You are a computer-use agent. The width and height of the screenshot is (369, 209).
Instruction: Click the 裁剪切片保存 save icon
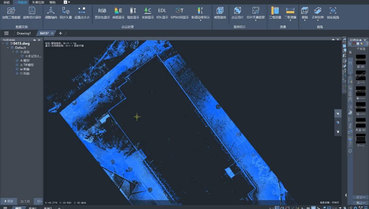(x=32, y=11)
